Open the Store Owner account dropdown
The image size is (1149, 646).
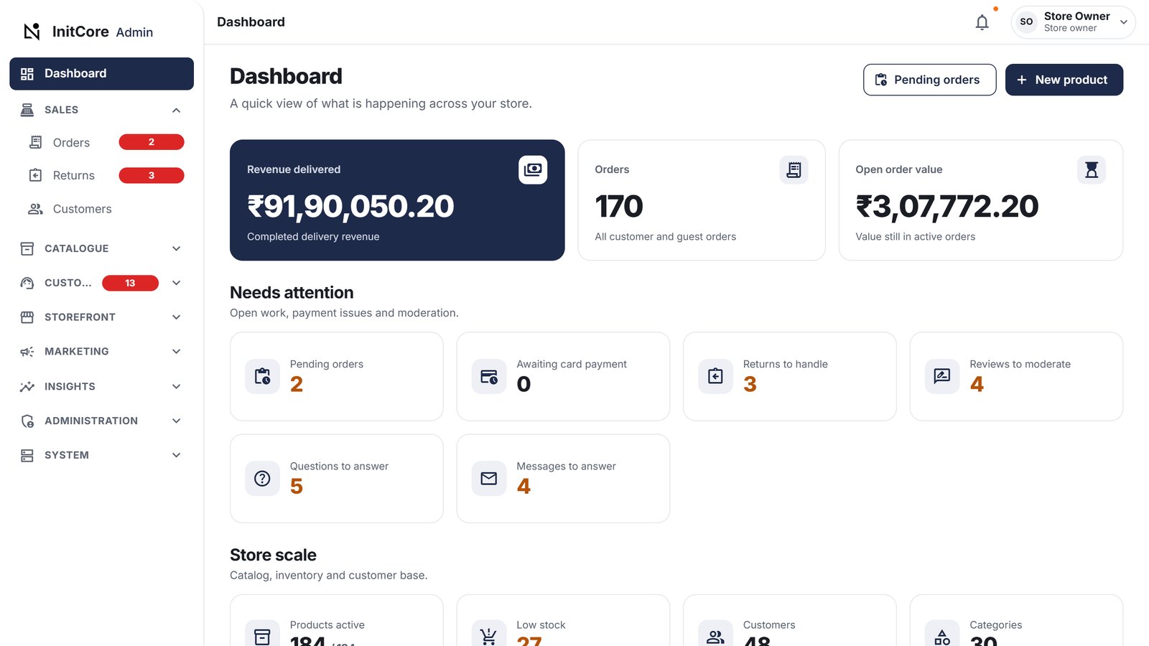point(1073,22)
